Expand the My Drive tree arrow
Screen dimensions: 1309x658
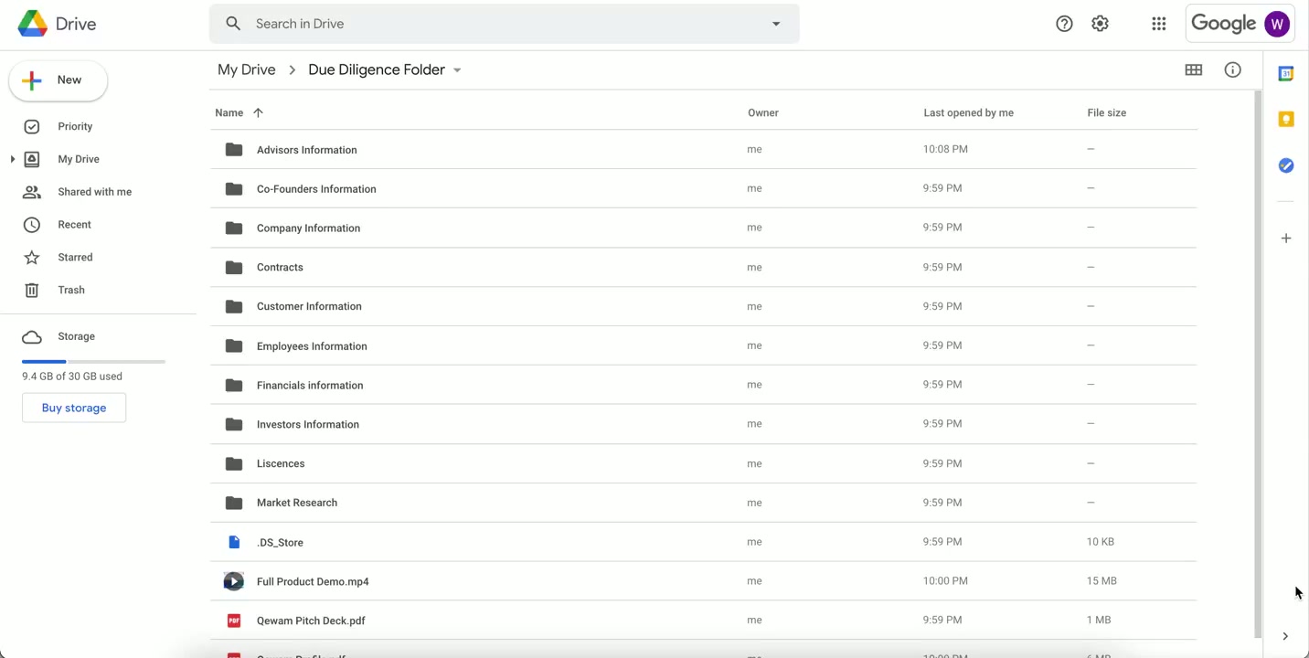(x=12, y=159)
